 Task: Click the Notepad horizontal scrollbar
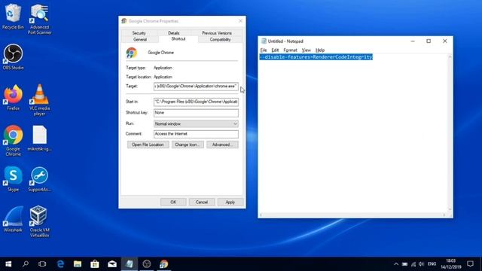point(353,215)
